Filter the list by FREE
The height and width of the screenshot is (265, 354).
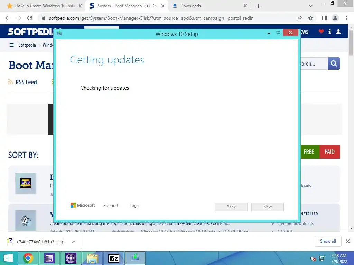point(309,152)
